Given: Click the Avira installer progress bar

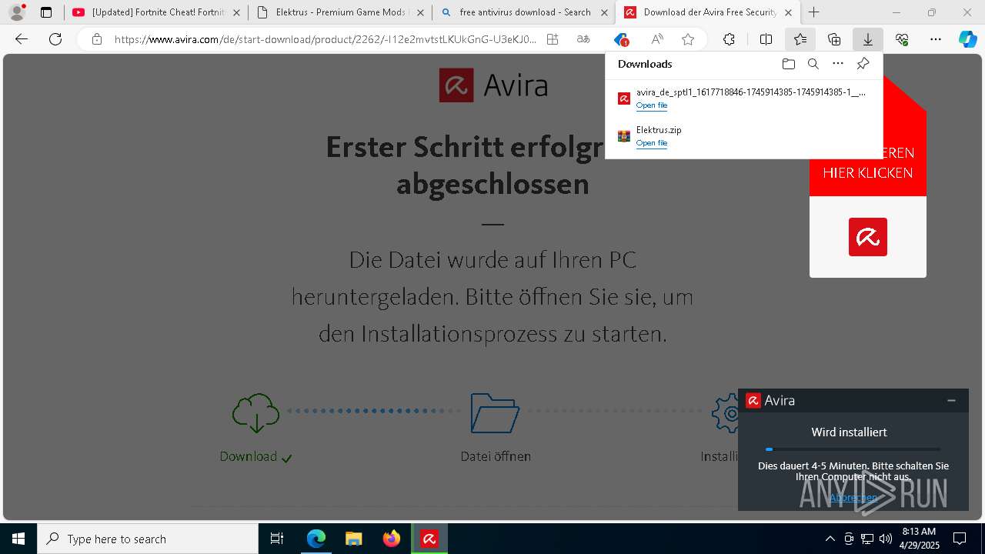Looking at the screenshot, I should tap(853, 449).
